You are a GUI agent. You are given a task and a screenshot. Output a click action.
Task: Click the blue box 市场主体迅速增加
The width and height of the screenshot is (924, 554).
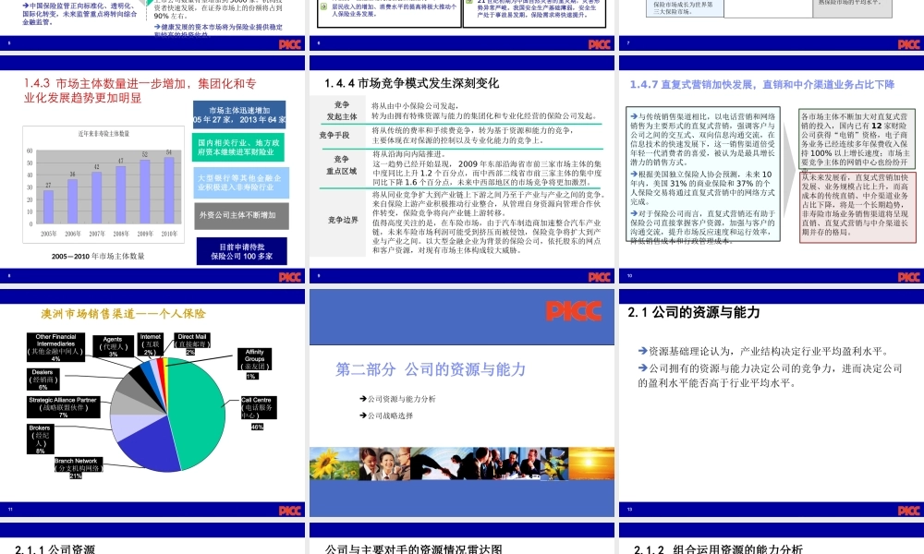239,114
